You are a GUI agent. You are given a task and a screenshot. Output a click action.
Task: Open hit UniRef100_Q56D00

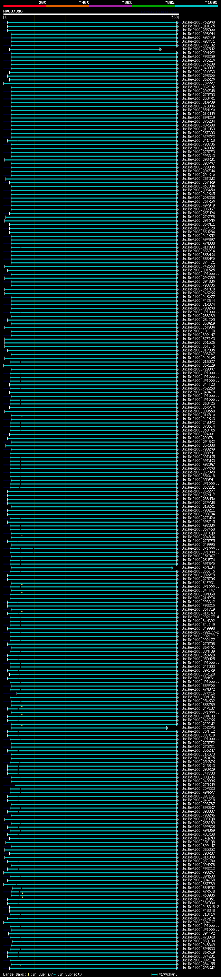click(x=198, y=30)
